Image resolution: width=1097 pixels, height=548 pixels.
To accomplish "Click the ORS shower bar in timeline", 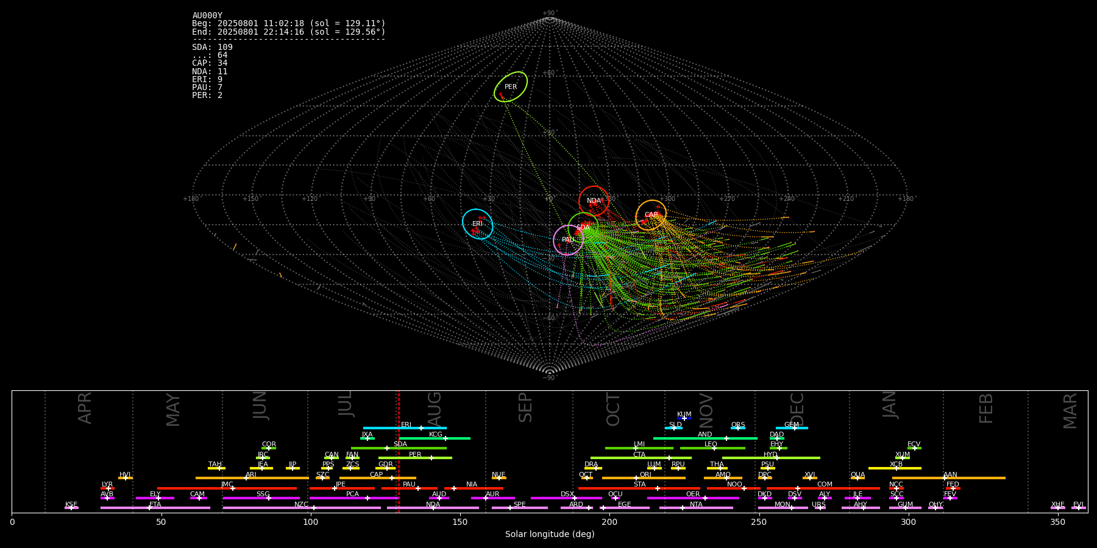I will pos(738,428).
